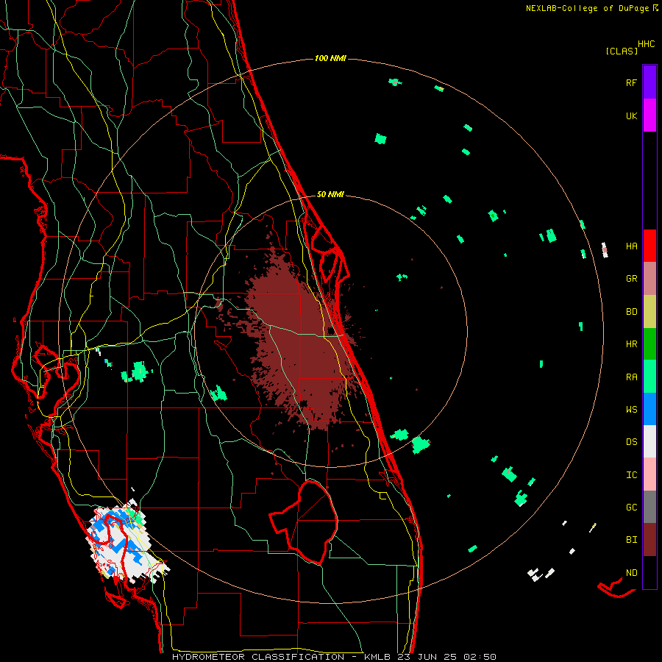
Task: Select the GR pink legend swatch
Action: coord(649,279)
